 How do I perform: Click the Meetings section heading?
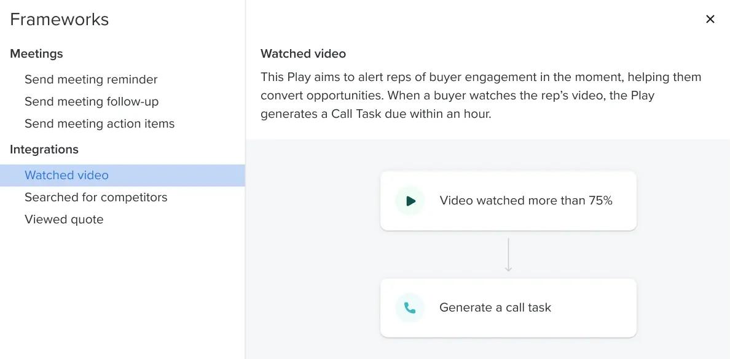pyautogui.click(x=36, y=53)
